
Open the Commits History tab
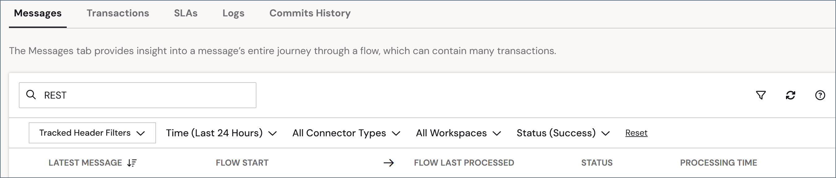coord(310,13)
